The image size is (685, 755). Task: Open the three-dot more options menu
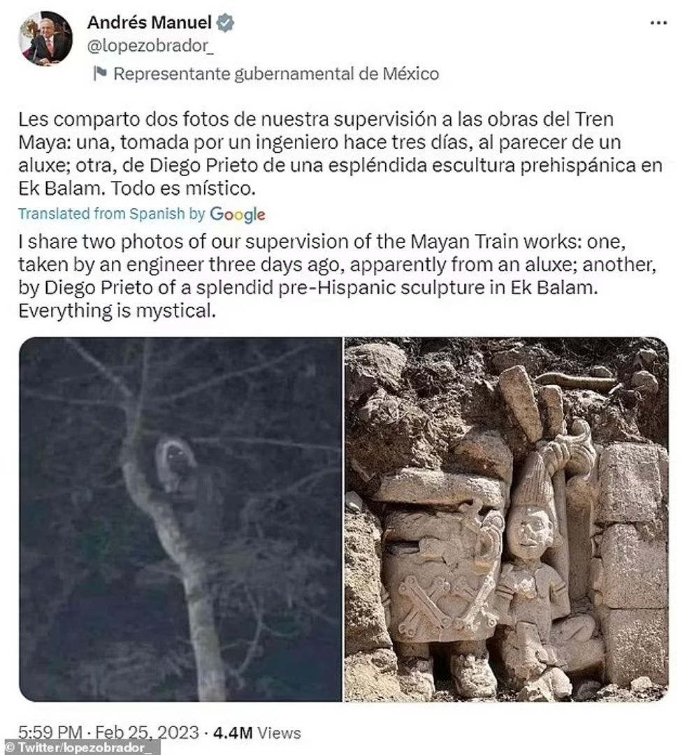[x=658, y=22]
